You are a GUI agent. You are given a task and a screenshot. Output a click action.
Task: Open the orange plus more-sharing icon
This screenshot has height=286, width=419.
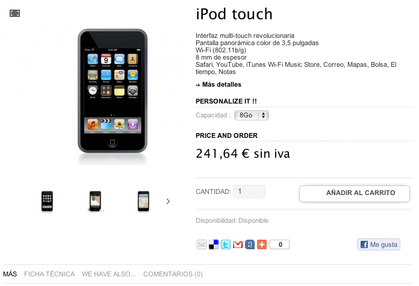(x=262, y=244)
